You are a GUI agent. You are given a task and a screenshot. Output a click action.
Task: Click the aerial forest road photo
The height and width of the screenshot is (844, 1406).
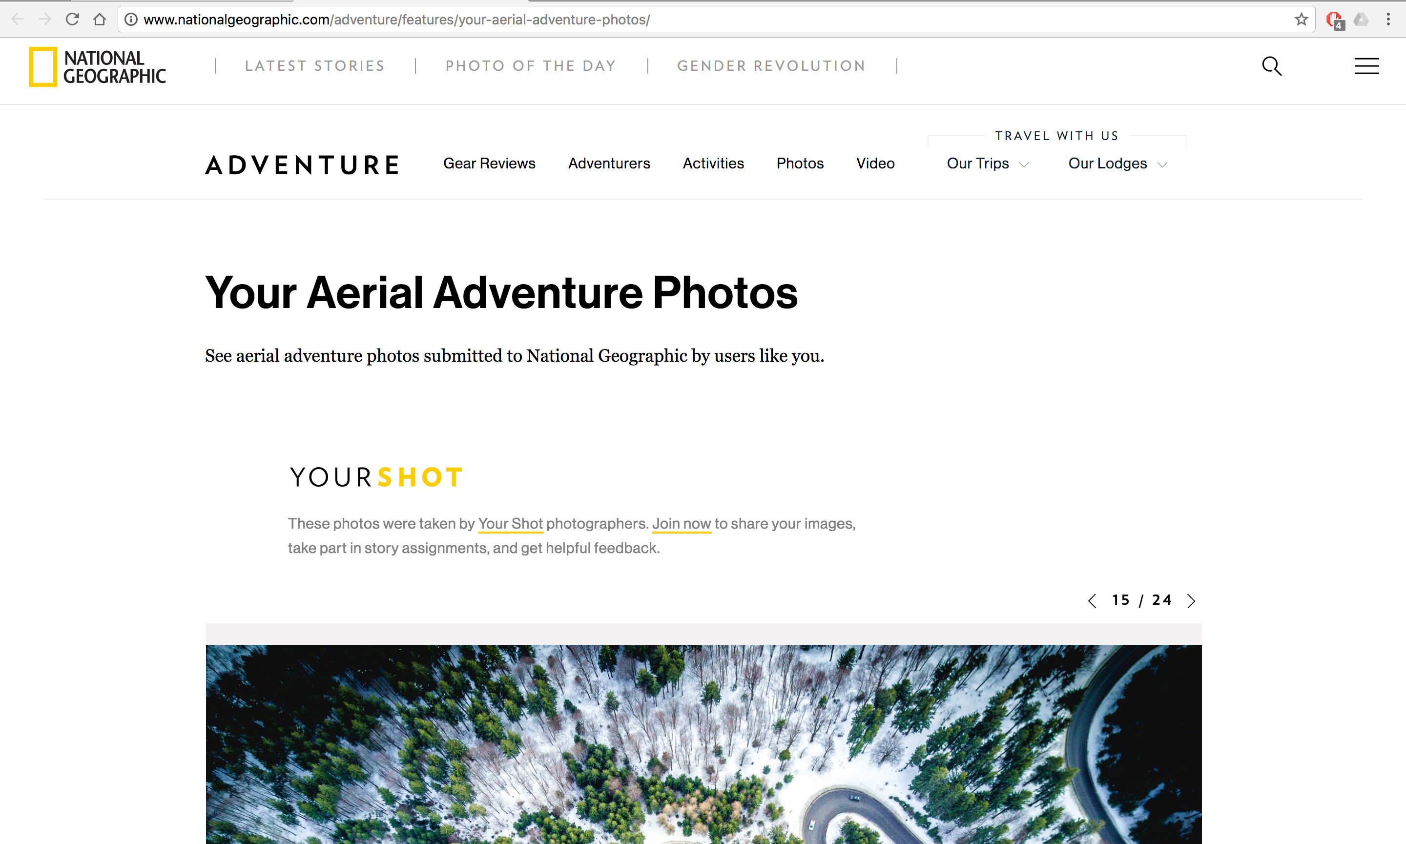click(x=703, y=744)
